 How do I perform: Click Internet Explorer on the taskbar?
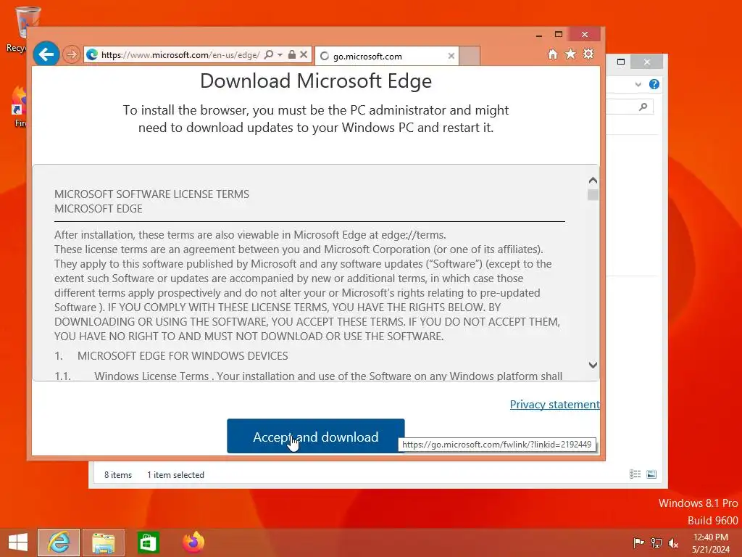click(x=59, y=542)
